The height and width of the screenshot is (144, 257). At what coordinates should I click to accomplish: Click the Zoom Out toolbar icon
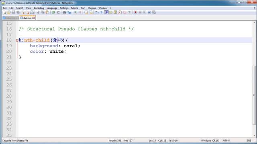pyautogui.click(x=80, y=12)
